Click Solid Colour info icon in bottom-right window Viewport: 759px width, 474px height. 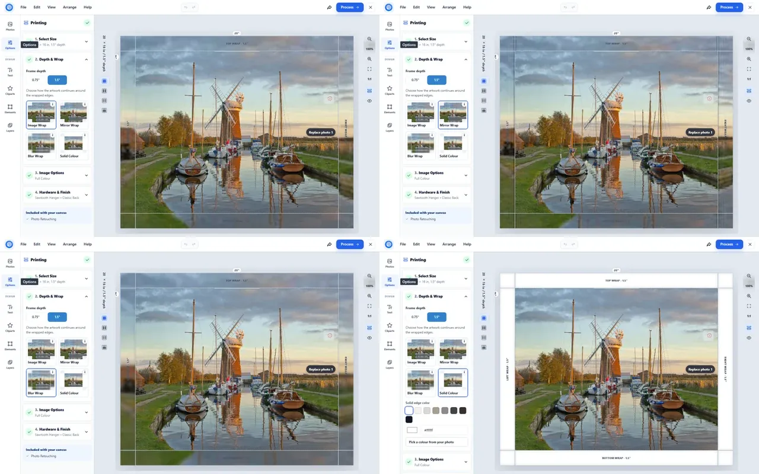pos(464,372)
